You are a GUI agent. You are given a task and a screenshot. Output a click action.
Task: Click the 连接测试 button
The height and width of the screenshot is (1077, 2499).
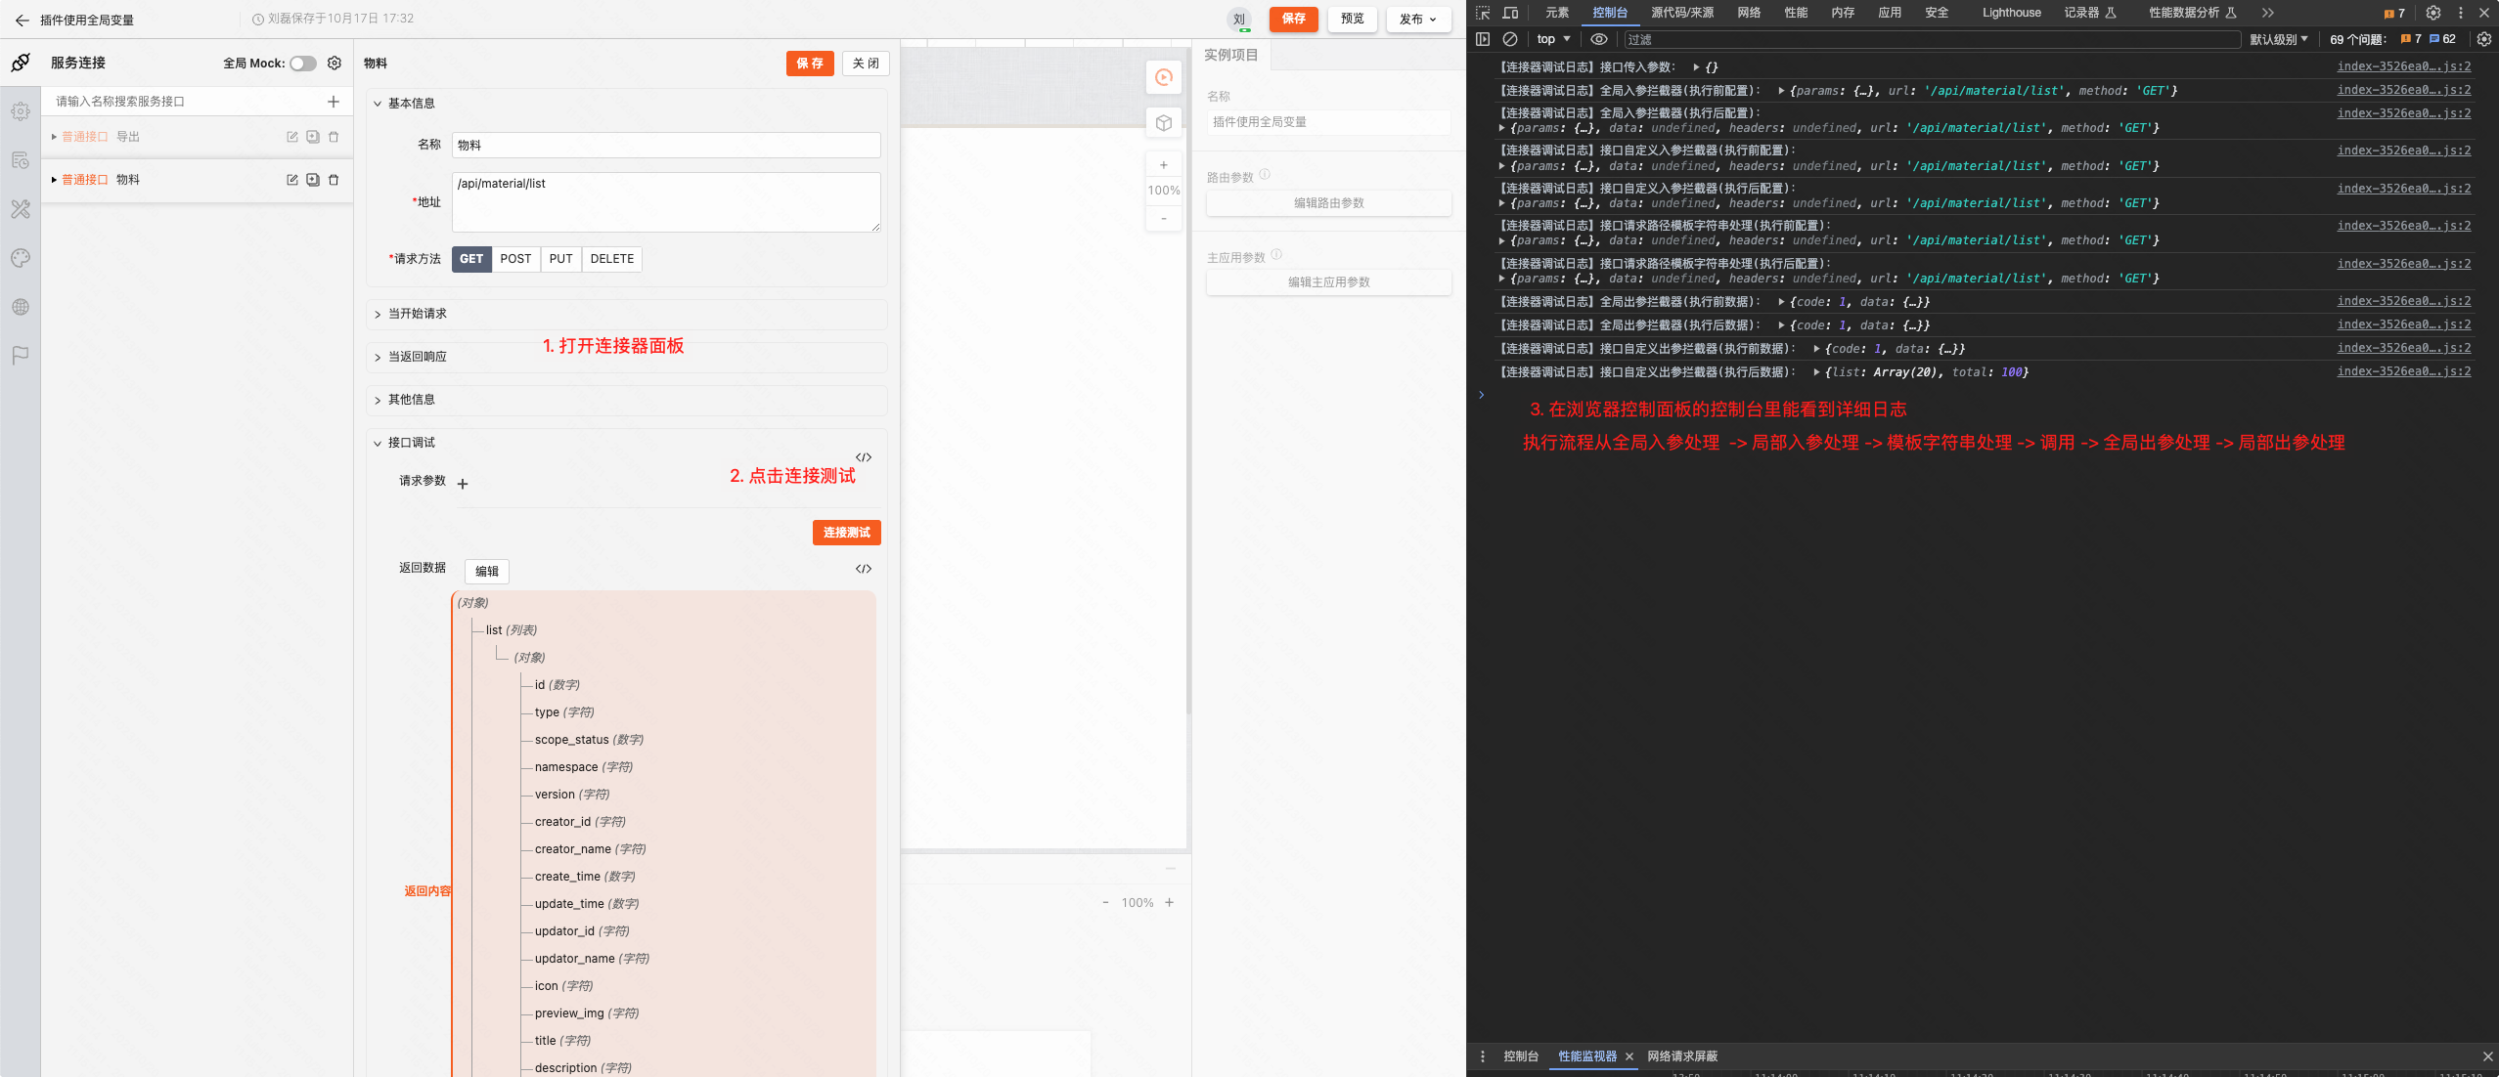point(847,533)
